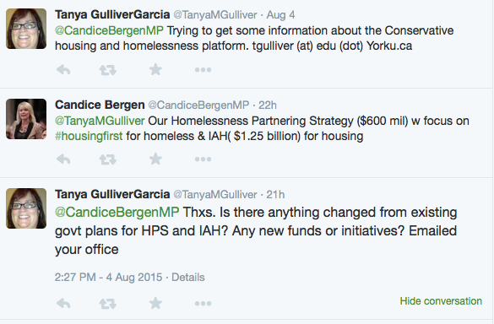Open more options on the last tweet
The height and width of the screenshot is (324, 494).
click(x=203, y=304)
